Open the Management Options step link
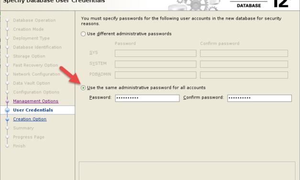 35,101
